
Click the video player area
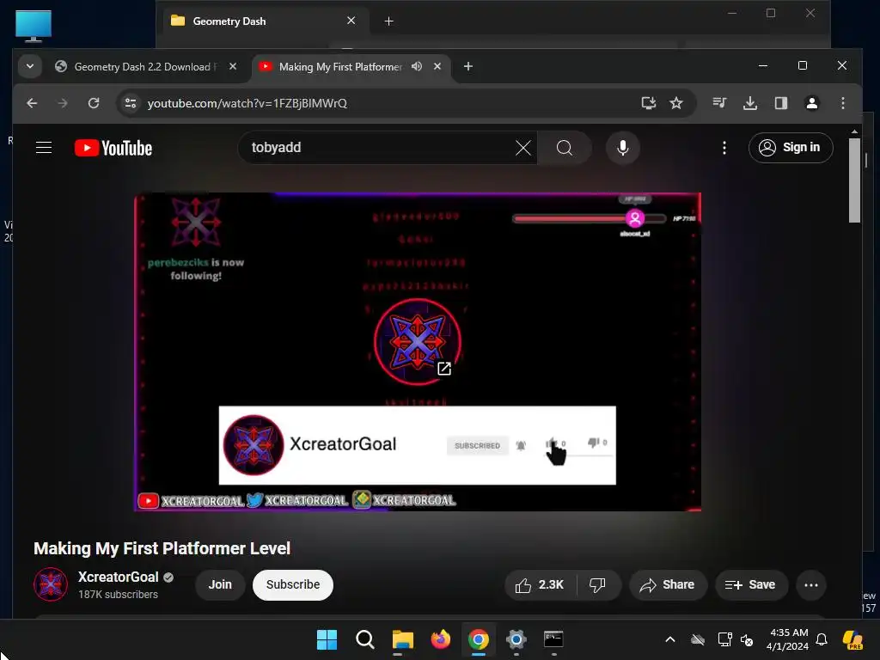coord(418,351)
